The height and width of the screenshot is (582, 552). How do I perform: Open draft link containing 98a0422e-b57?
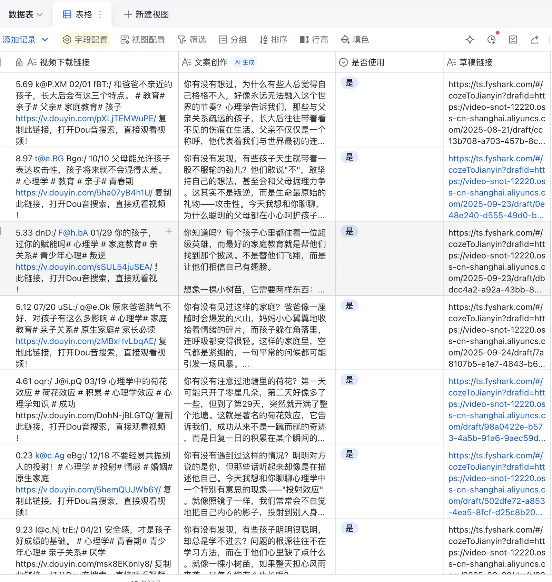(x=497, y=410)
